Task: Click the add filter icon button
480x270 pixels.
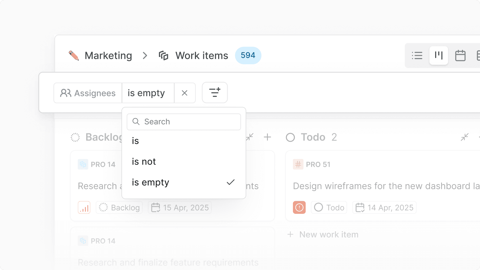Action: tap(215, 93)
